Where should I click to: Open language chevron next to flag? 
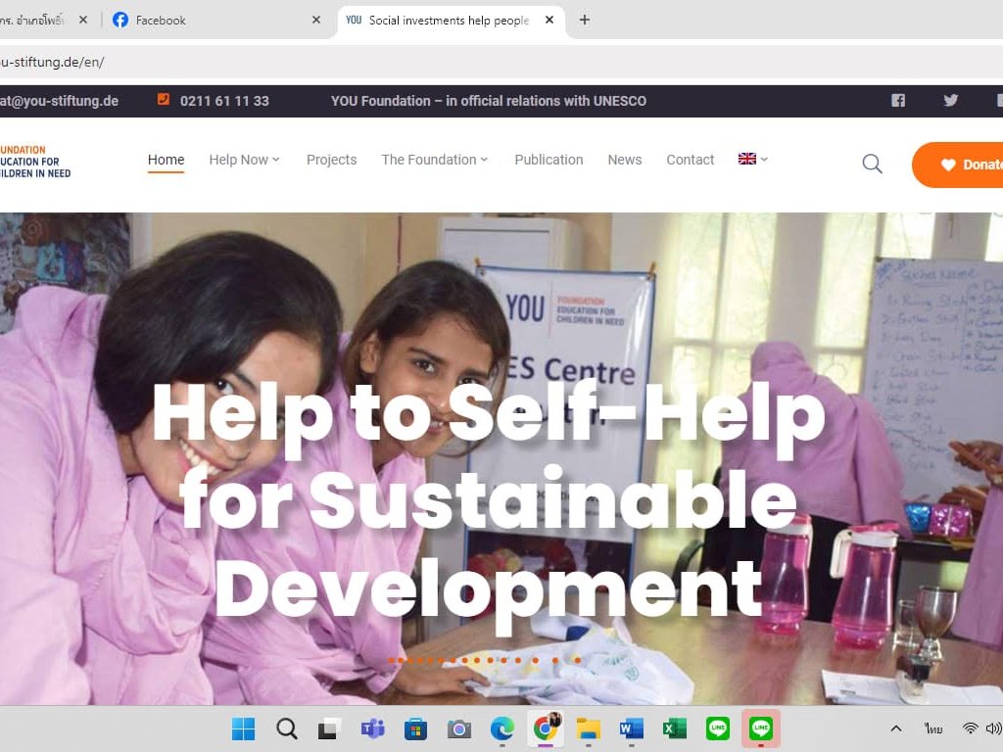click(764, 160)
